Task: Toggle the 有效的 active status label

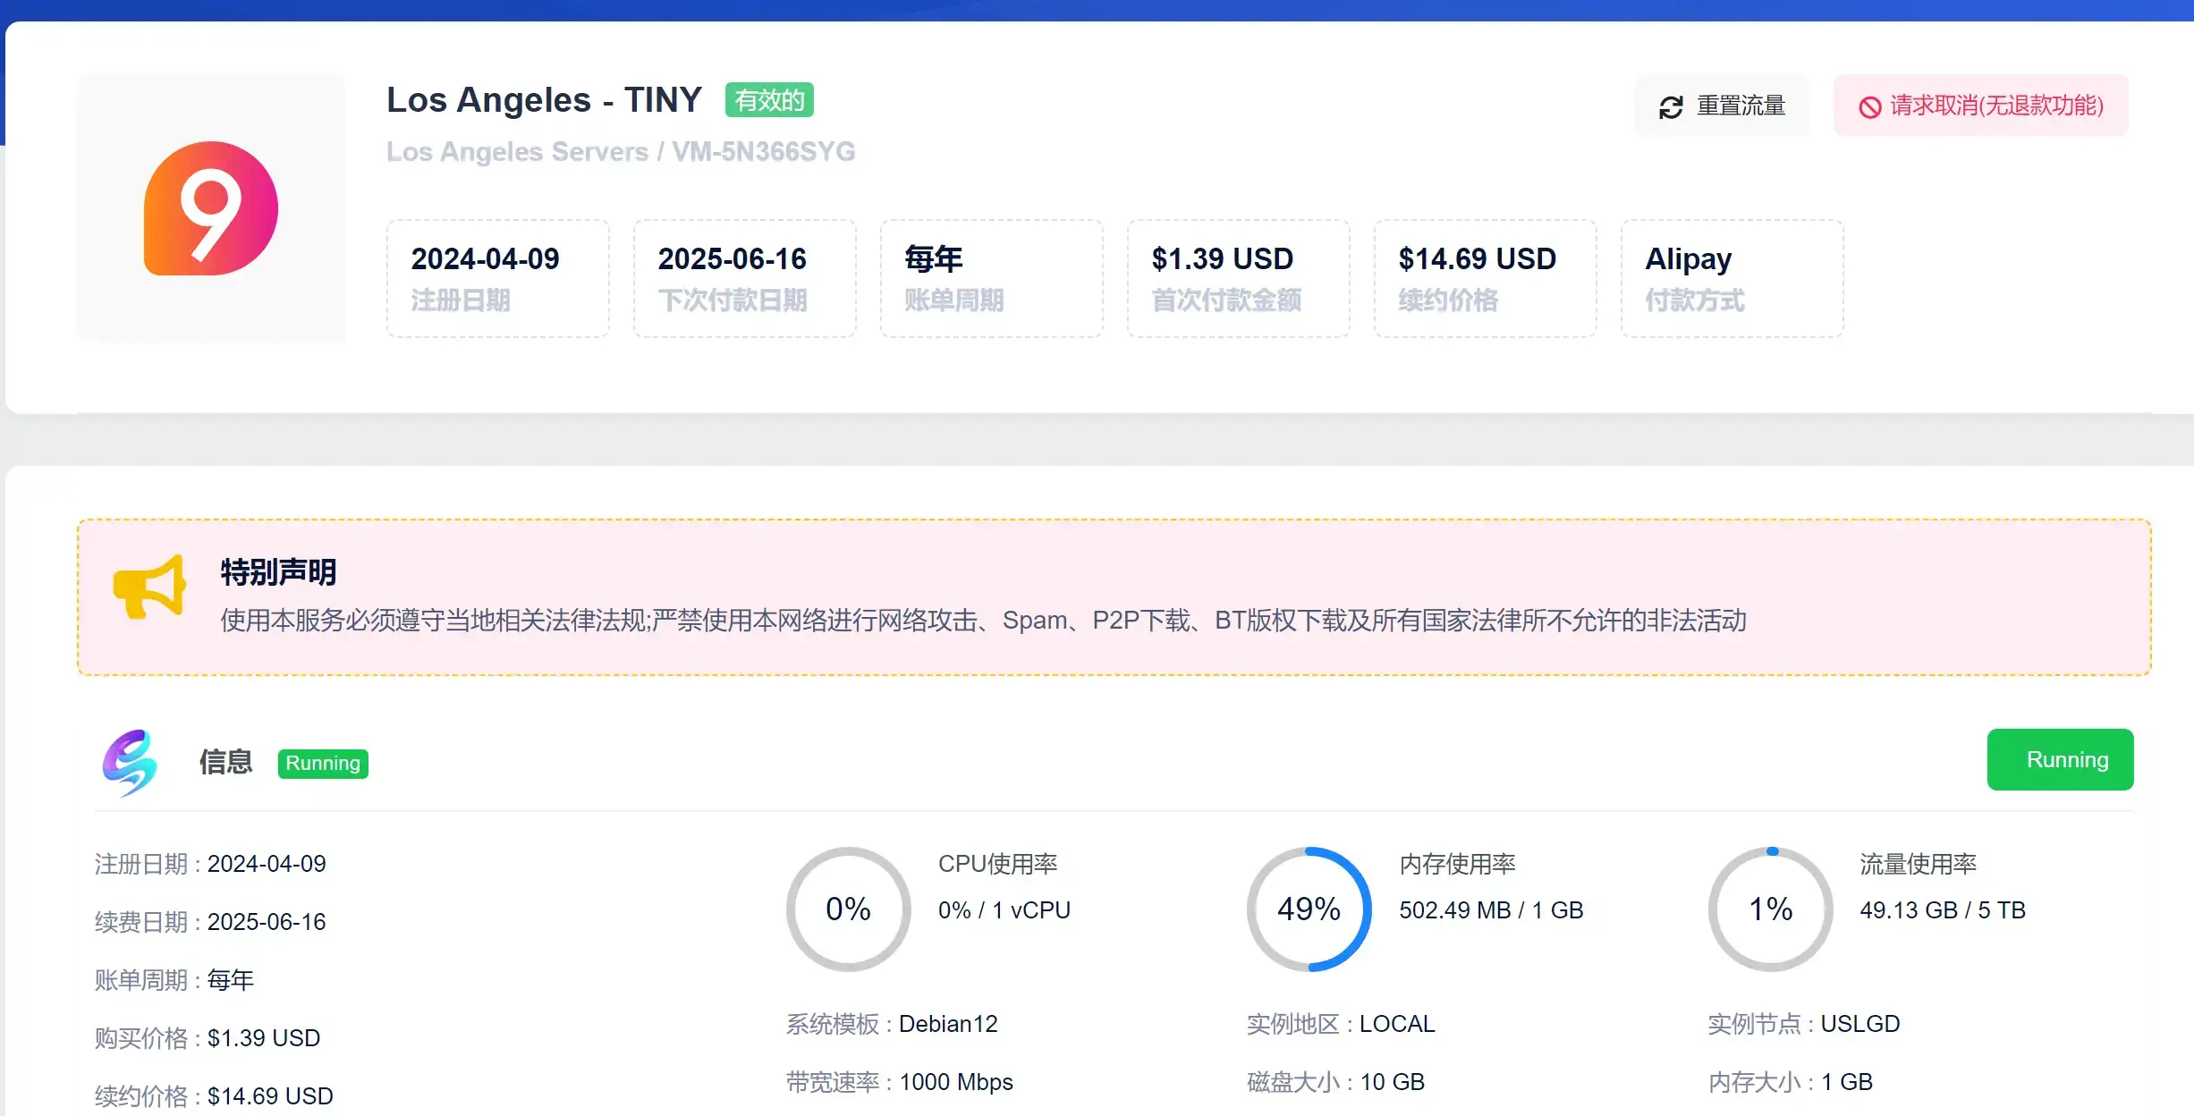Action: 767,99
